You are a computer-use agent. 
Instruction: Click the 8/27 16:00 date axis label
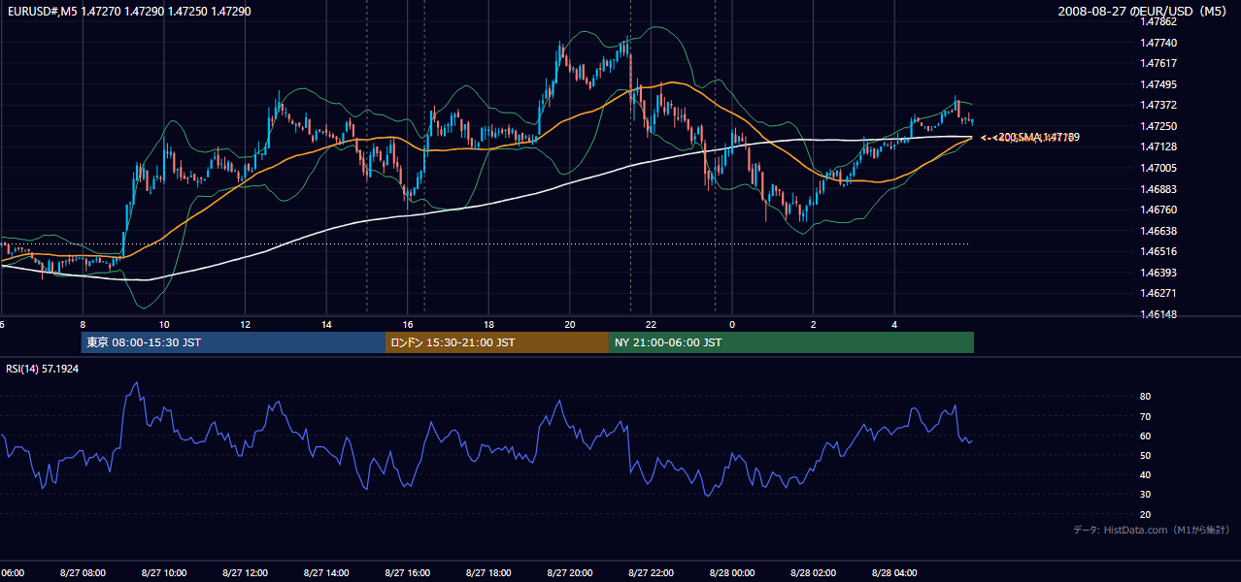click(408, 573)
